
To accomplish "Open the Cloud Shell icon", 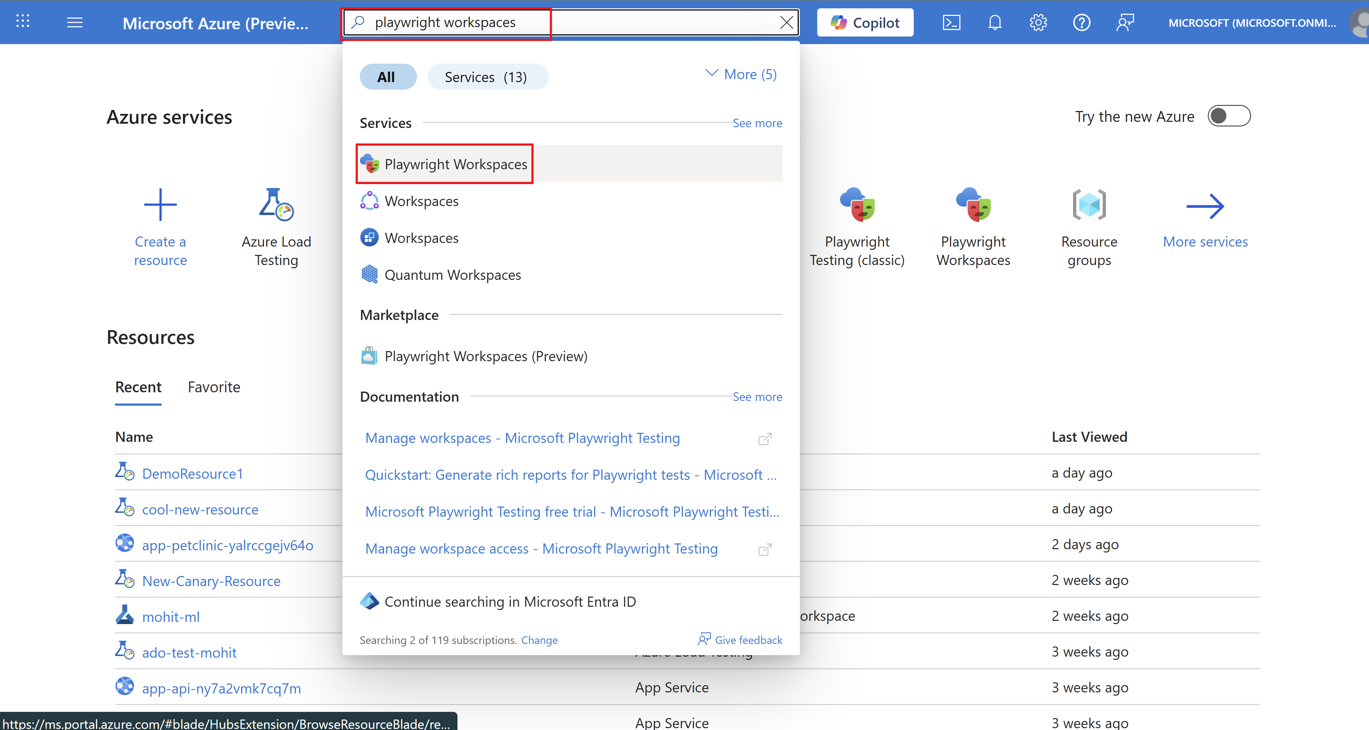I will 951,22.
